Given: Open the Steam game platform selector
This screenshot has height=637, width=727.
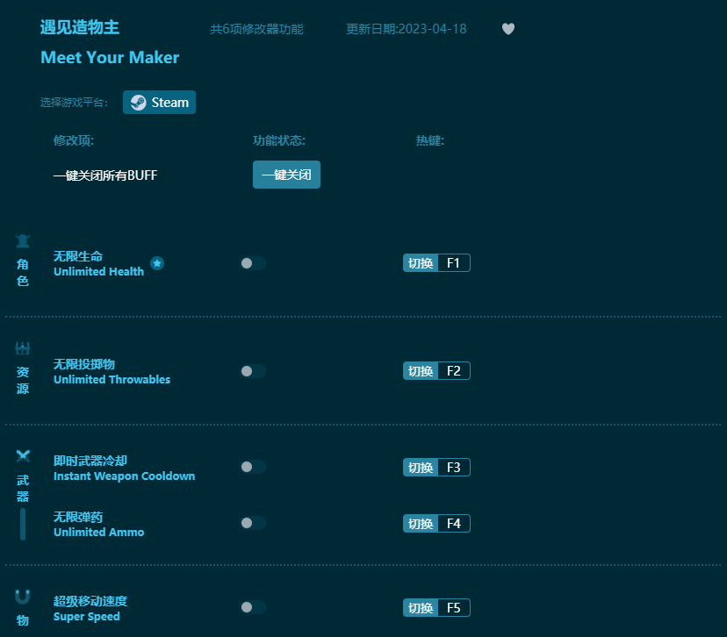Looking at the screenshot, I should tap(159, 102).
